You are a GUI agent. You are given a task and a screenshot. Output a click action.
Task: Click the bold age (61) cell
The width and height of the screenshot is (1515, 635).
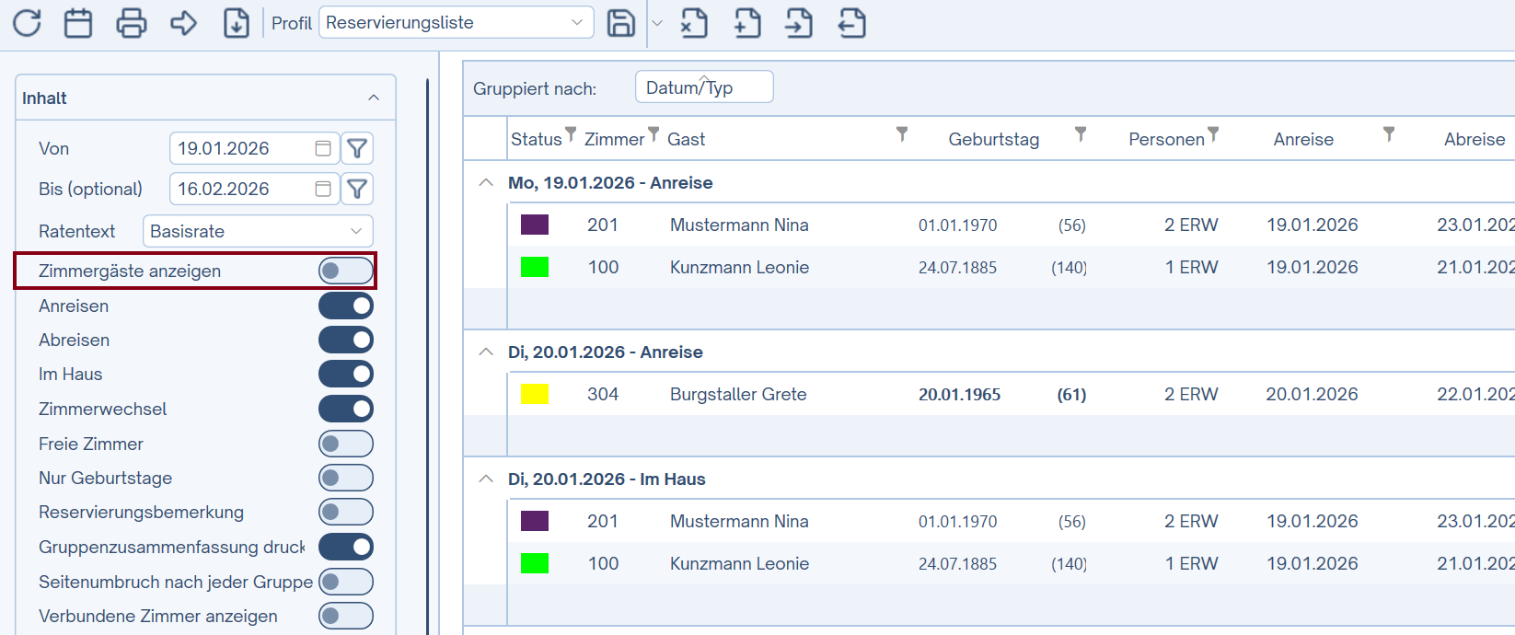[x=1071, y=394]
